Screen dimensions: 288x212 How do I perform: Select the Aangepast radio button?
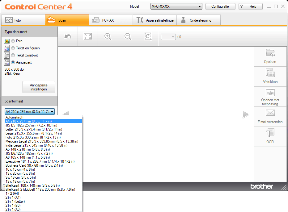[13, 63]
